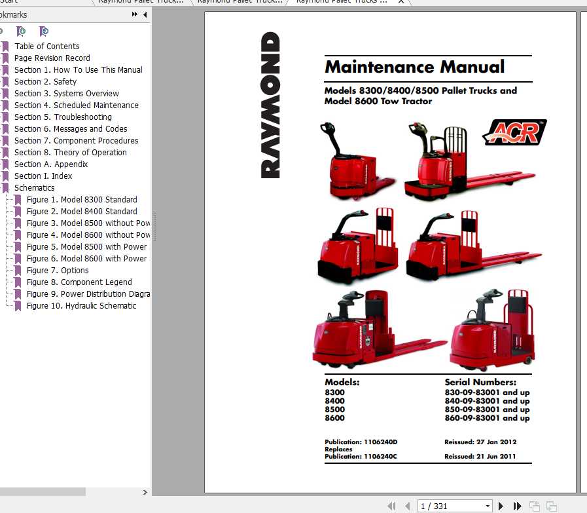Open the Page Revision Record bookmark
Viewport: 587px width, 513px height.
52,58
